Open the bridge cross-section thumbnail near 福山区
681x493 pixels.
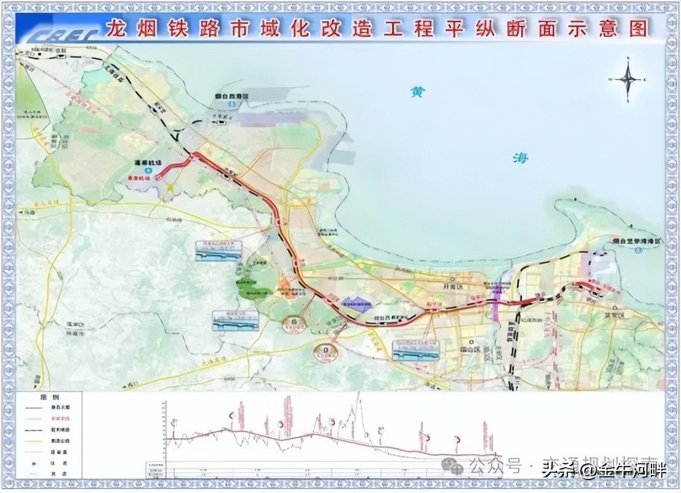tap(416, 349)
